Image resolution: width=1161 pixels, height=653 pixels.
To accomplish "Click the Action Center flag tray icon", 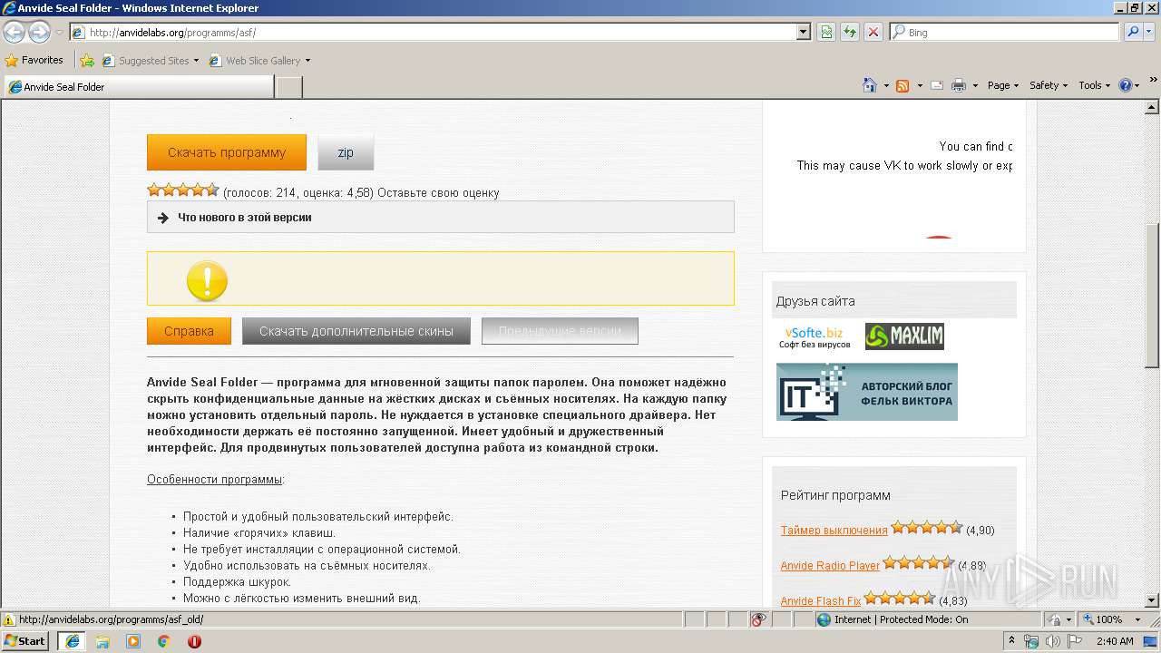I will click(x=1074, y=641).
